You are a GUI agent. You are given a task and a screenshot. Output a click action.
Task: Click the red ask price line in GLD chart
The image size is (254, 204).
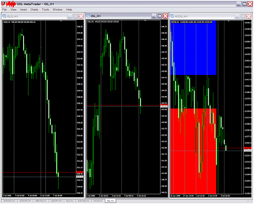pyautogui.click(x=39, y=172)
